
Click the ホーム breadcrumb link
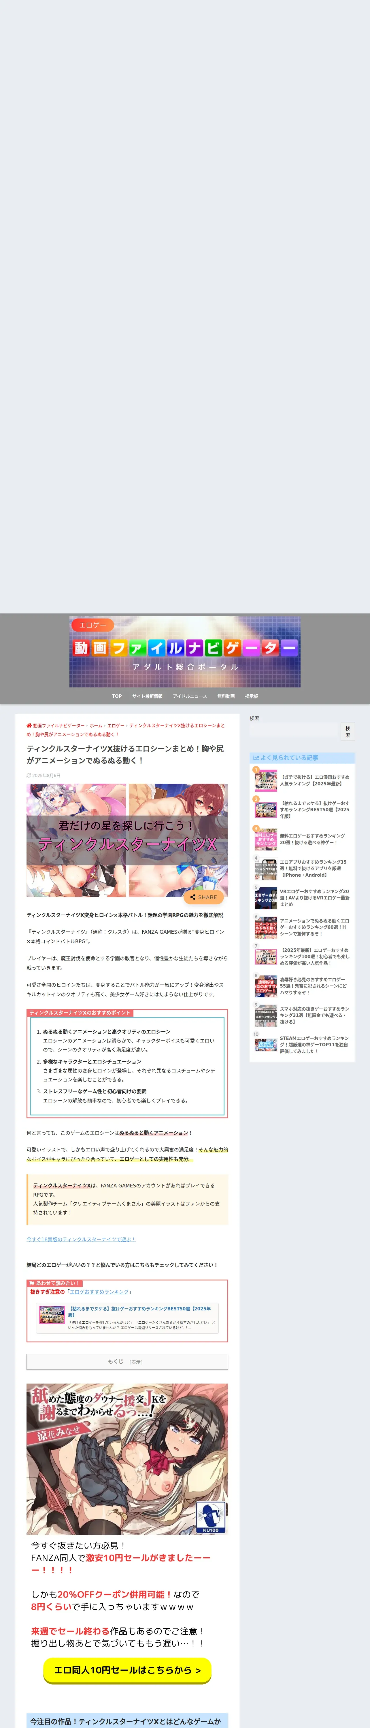(x=96, y=725)
